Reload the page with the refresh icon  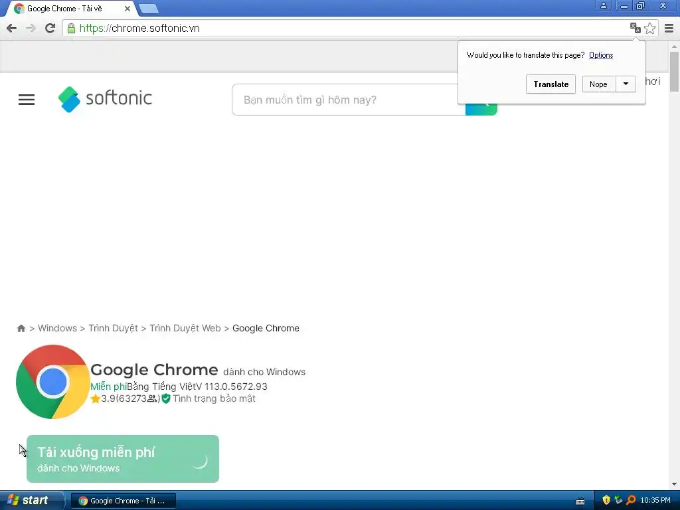(50, 28)
